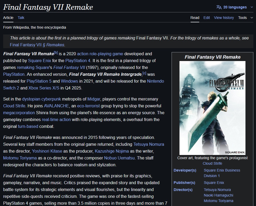The width and height of the screenshot is (256, 206).
Task: Open footnote [b] after the title
Action: point(56,53)
